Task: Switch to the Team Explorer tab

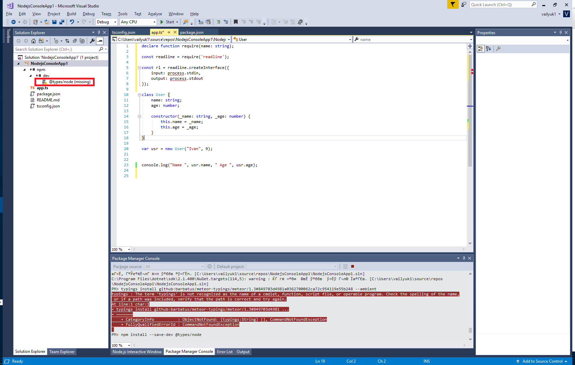Action: [x=62, y=352]
